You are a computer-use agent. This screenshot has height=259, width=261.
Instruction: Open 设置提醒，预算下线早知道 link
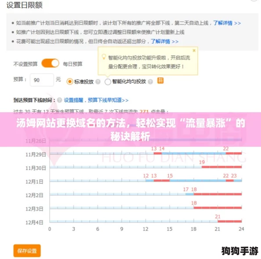pyautogui.click(x=96, y=100)
